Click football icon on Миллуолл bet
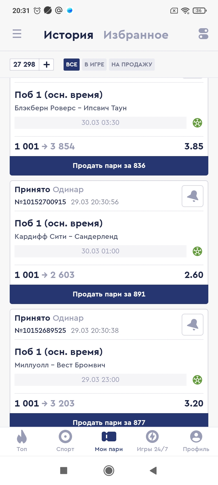 [x=197, y=380]
